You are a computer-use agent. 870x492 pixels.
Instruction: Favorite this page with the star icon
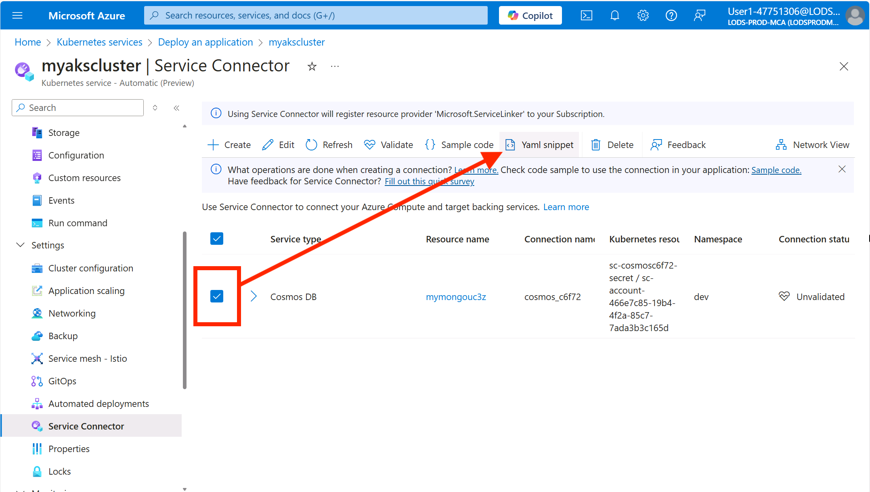(x=312, y=67)
